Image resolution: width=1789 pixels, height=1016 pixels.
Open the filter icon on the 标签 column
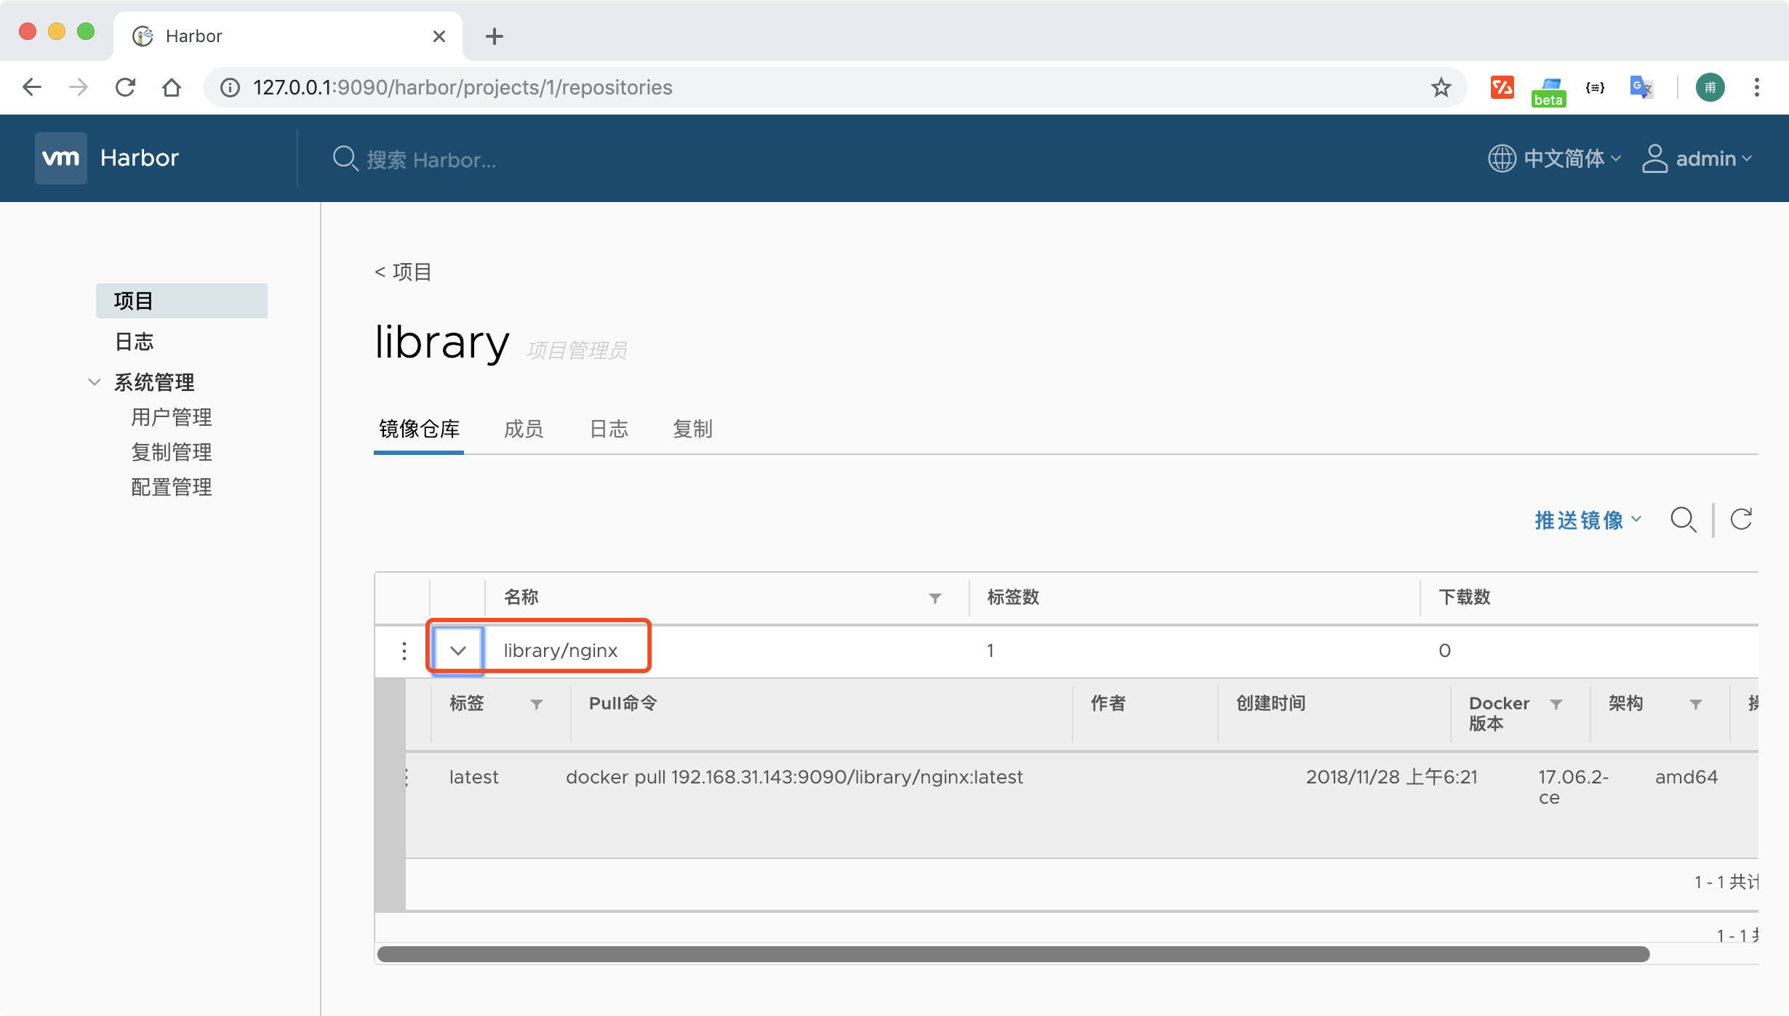click(x=536, y=704)
